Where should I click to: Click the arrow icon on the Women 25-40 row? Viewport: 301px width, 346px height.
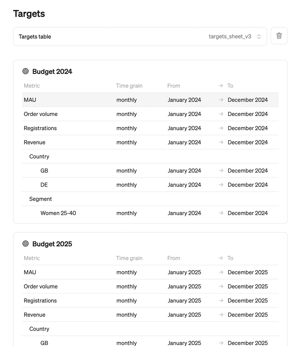tap(220, 213)
